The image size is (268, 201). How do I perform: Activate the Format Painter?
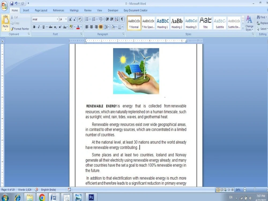coord(20,29)
